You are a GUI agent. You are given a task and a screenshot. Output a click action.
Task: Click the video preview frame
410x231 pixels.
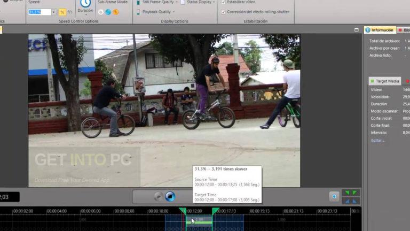point(164,111)
